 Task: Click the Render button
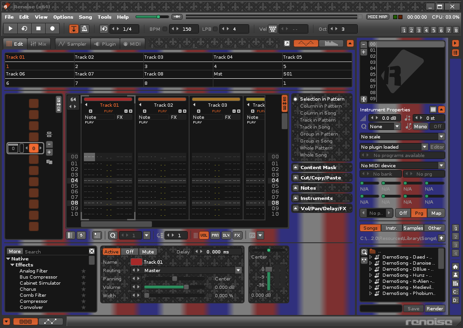click(435, 308)
